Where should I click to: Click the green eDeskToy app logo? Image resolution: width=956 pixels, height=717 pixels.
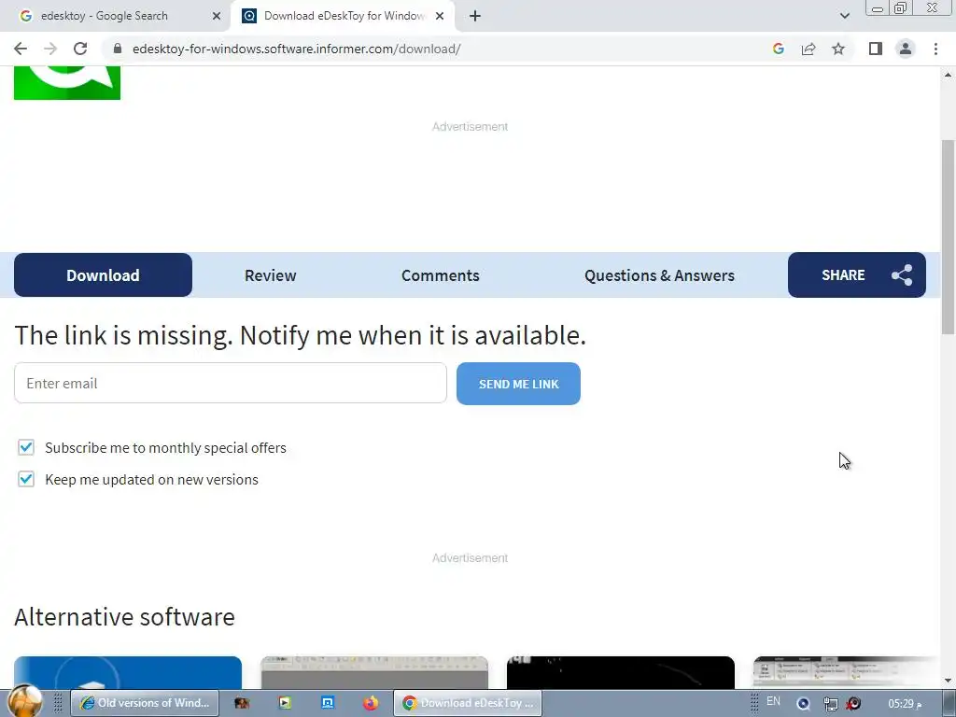click(x=67, y=82)
